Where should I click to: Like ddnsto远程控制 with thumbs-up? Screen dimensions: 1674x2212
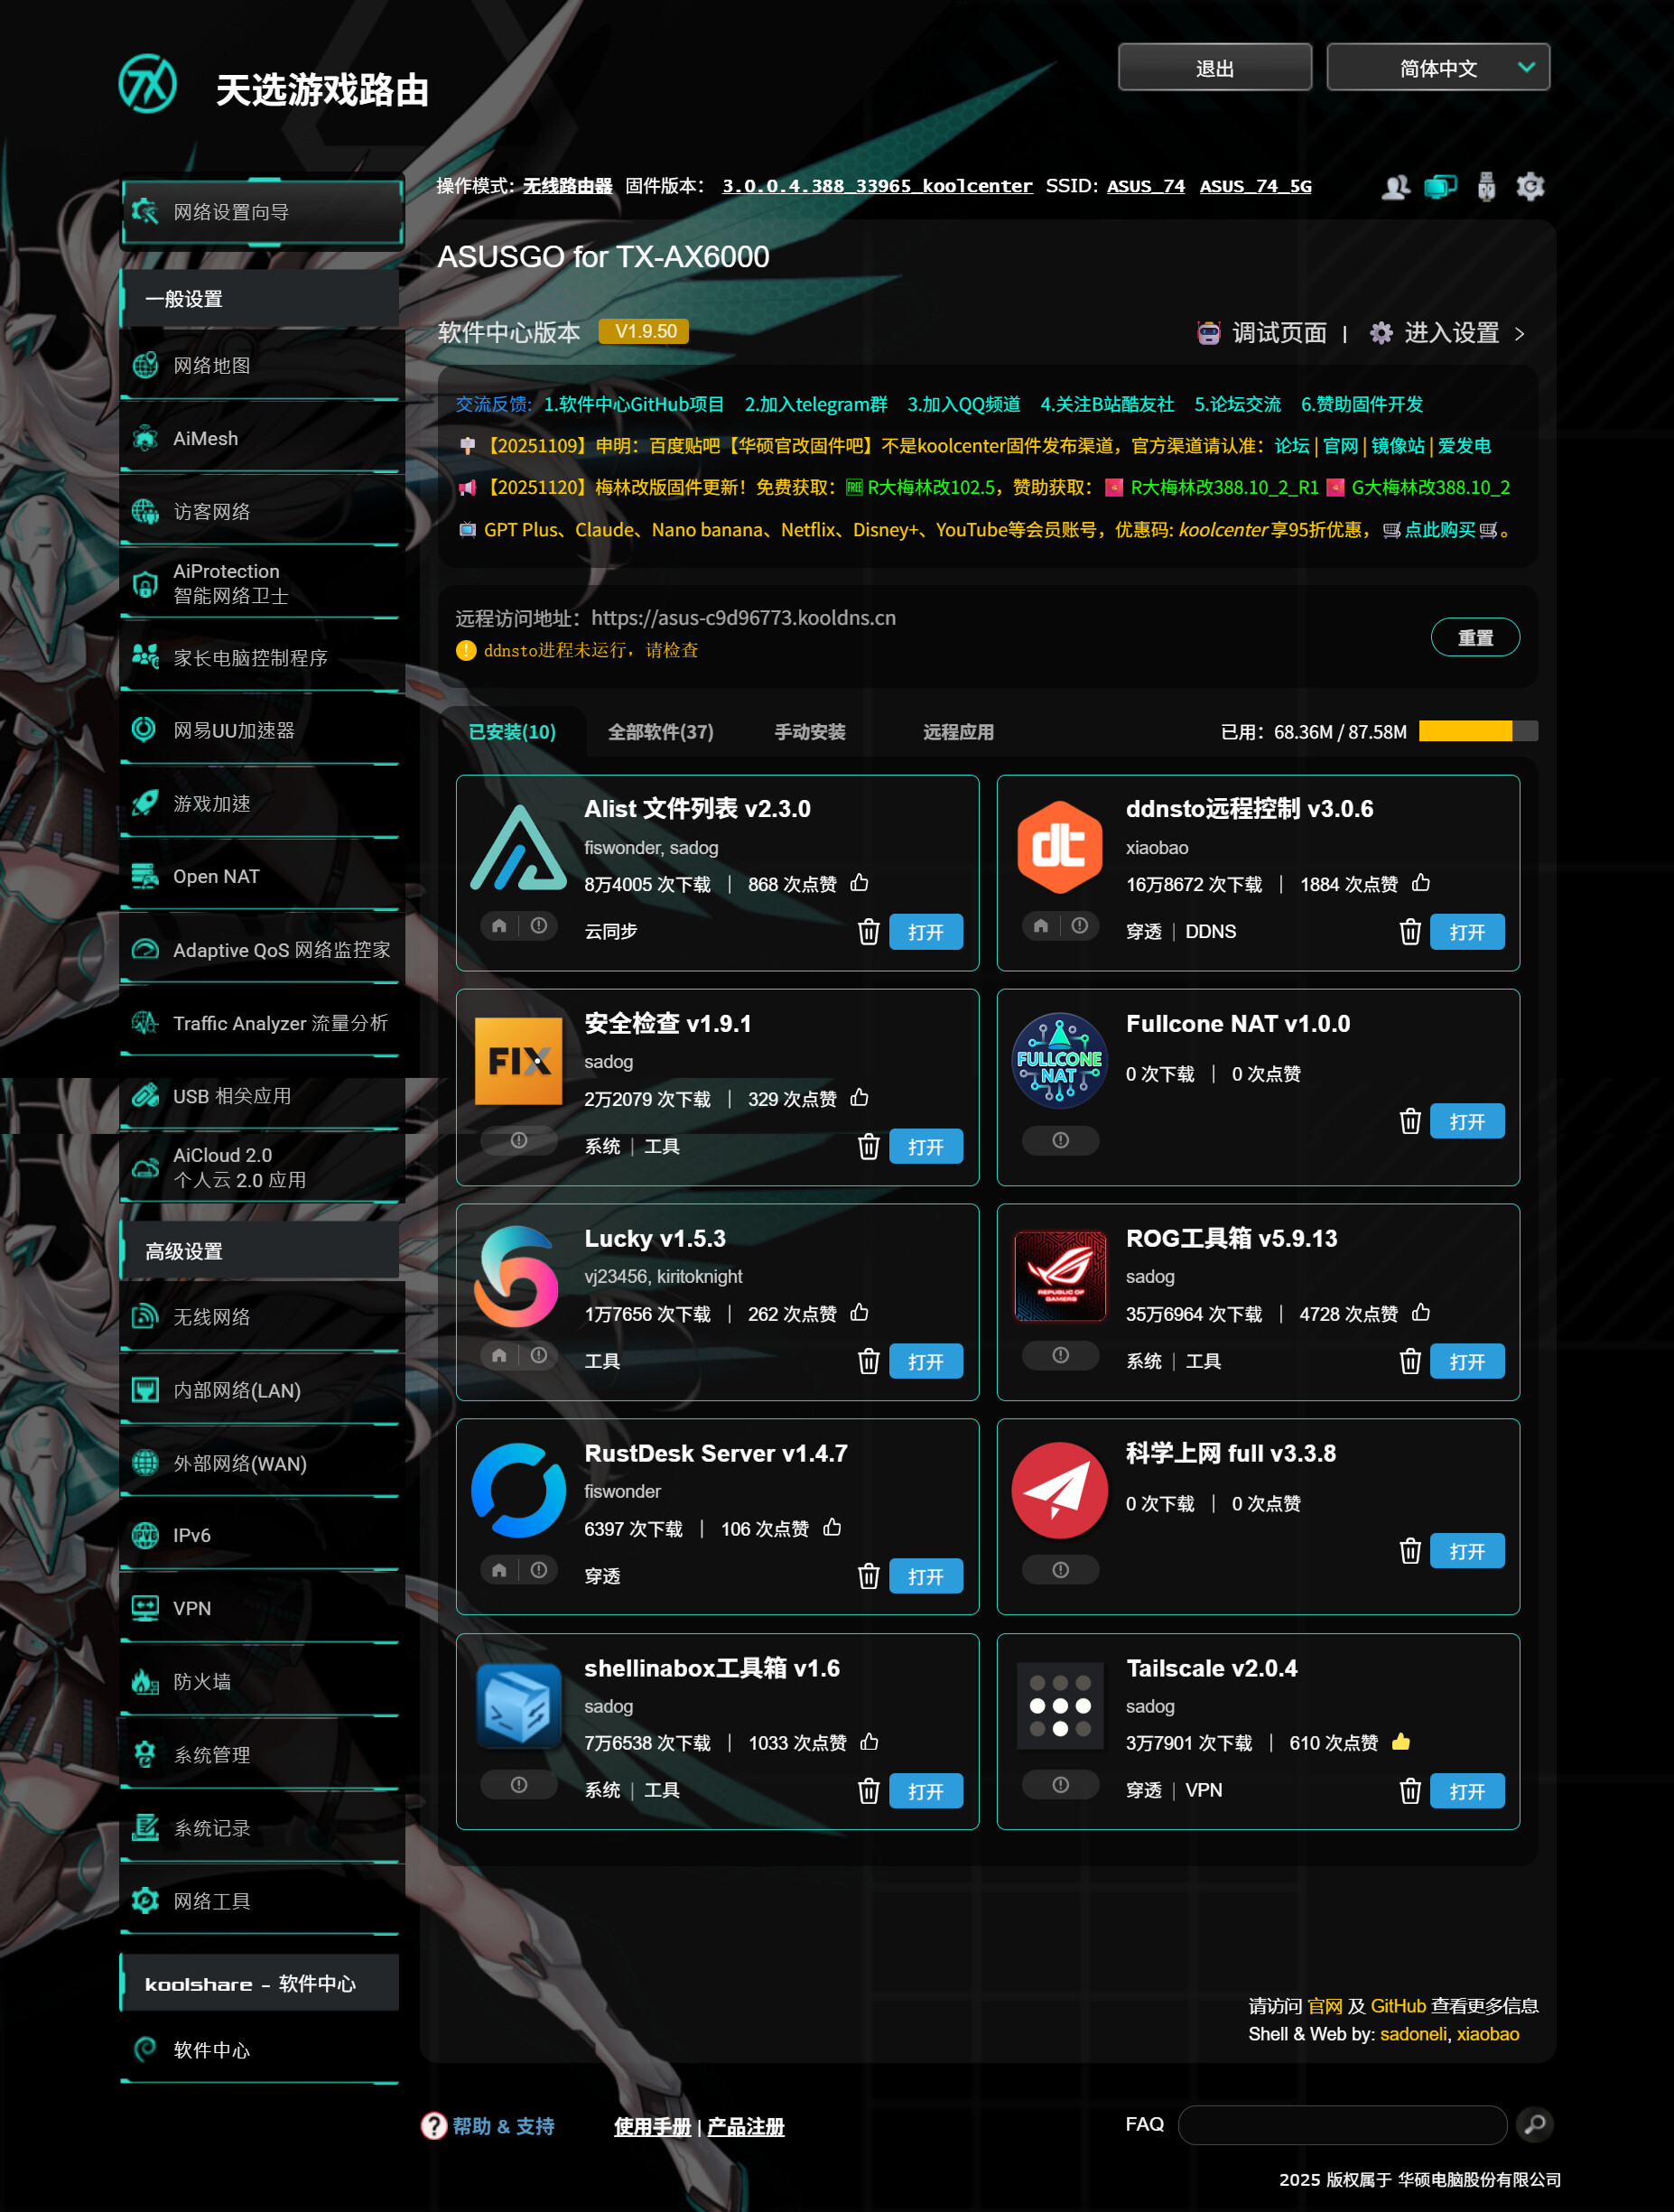click(1420, 883)
